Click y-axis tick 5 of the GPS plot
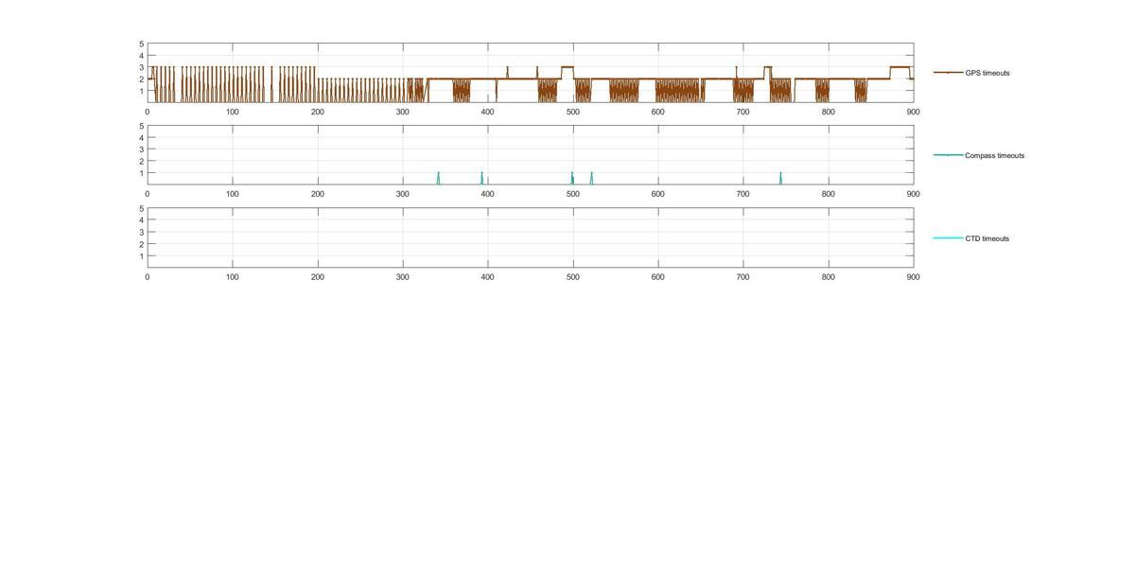Screen dimensions: 1135x578 (142, 44)
